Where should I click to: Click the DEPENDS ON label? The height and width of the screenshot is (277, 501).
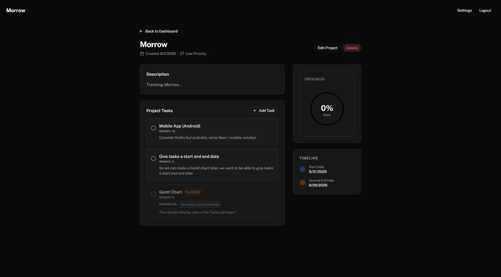[168, 204]
